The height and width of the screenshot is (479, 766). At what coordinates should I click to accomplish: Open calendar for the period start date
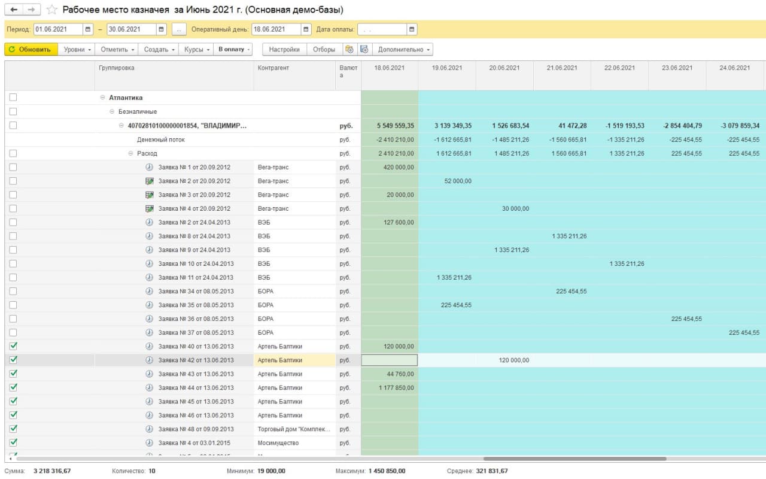[88, 29]
